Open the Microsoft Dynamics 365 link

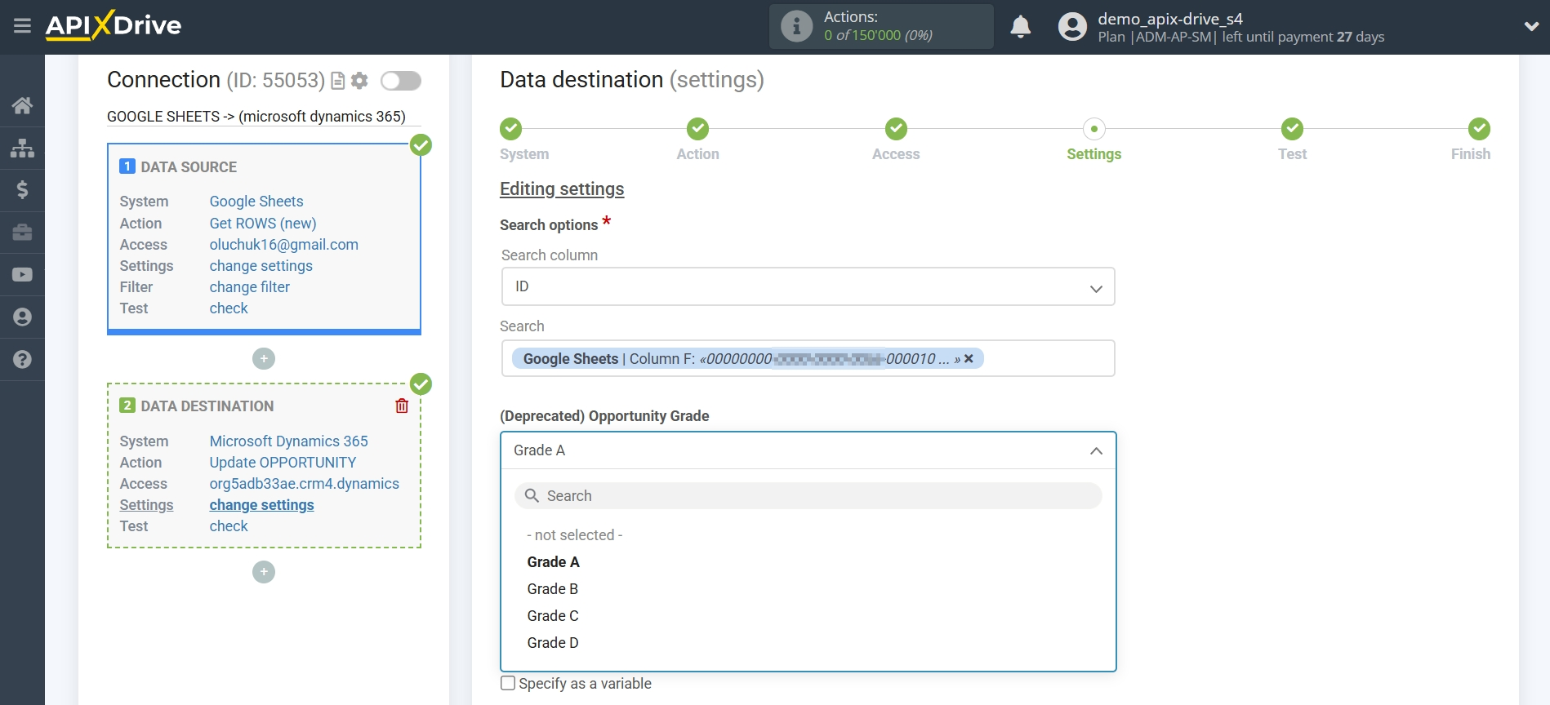coord(288,441)
